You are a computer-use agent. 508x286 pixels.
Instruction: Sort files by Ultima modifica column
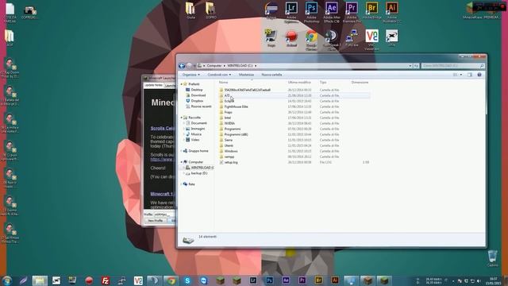click(x=299, y=83)
